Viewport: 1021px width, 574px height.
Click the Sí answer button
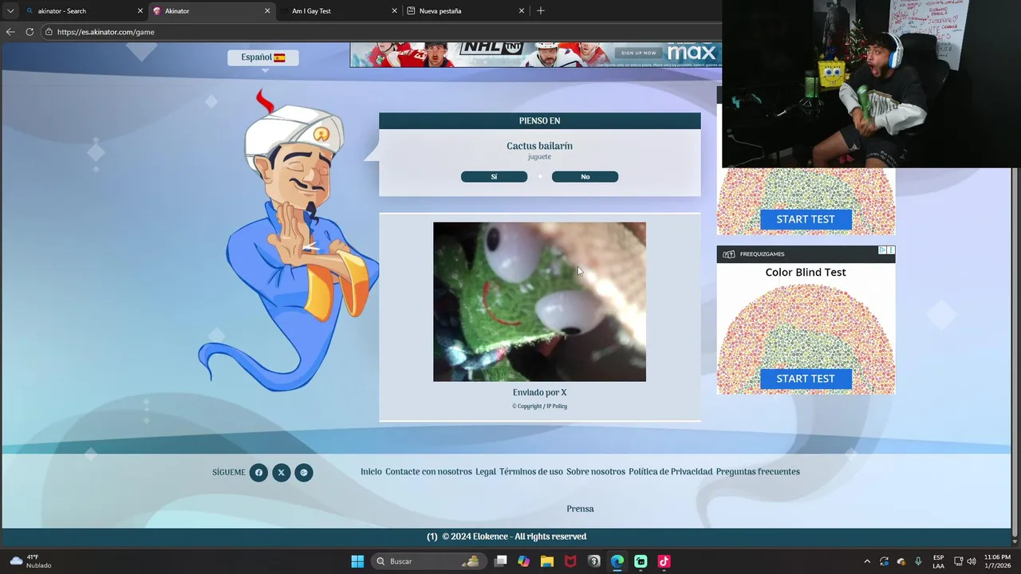[x=494, y=177]
